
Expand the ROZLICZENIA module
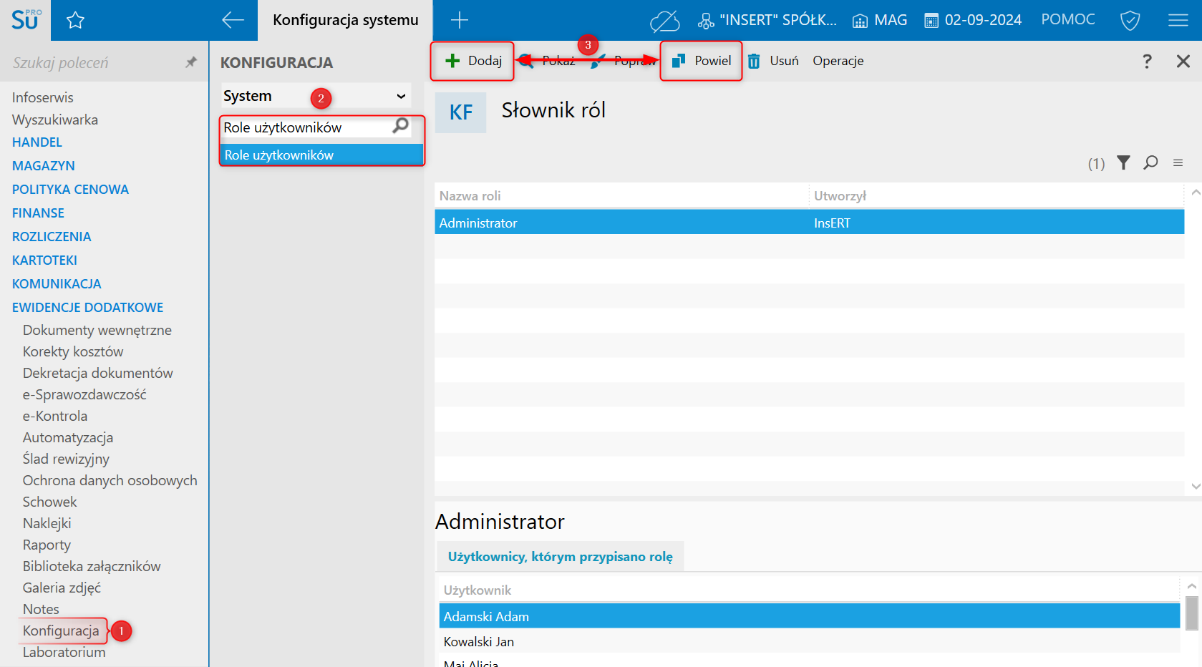(52, 237)
